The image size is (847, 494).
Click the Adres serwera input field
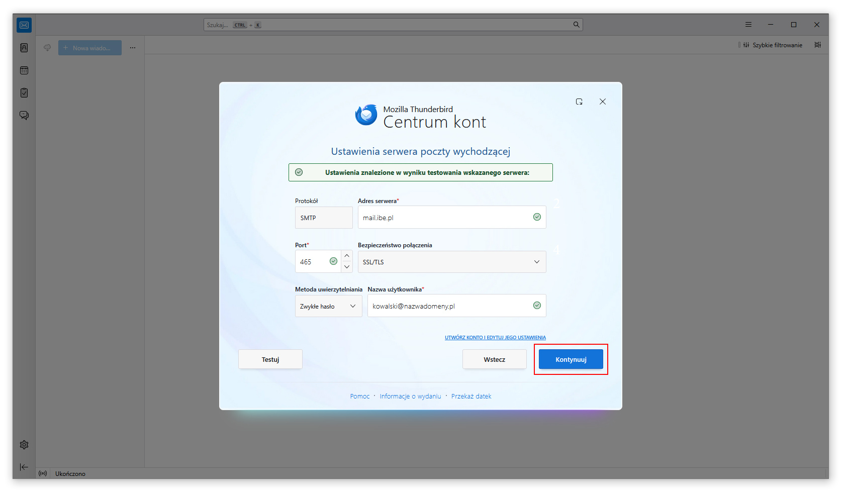445,218
